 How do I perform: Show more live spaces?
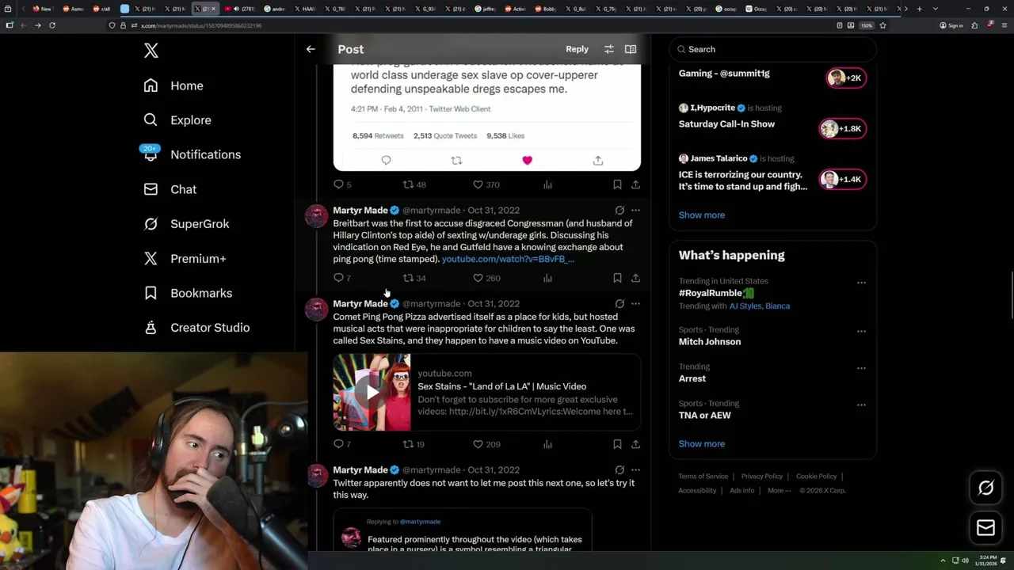coord(701,215)
